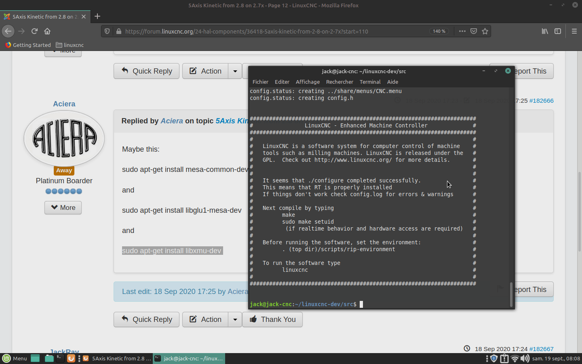Open the Linux Mint Menu button

coord(15,358)
